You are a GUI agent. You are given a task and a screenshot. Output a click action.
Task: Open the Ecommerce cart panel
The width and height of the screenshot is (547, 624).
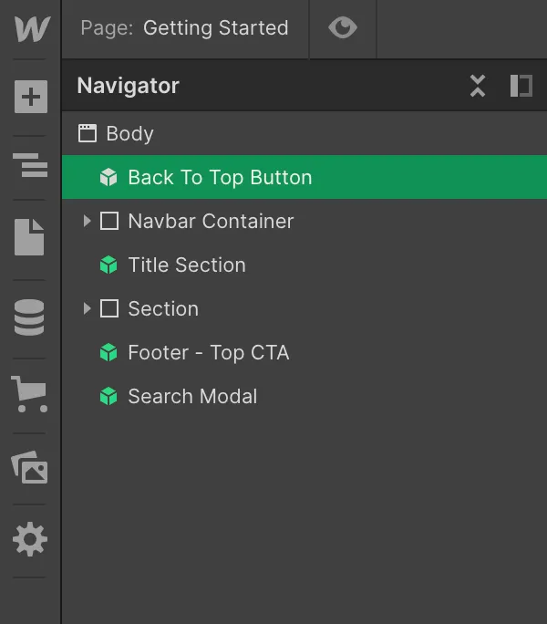[x=29, y=393]
